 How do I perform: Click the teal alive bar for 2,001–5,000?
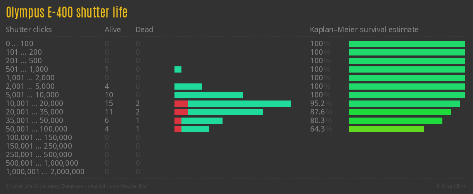[188, 87]
